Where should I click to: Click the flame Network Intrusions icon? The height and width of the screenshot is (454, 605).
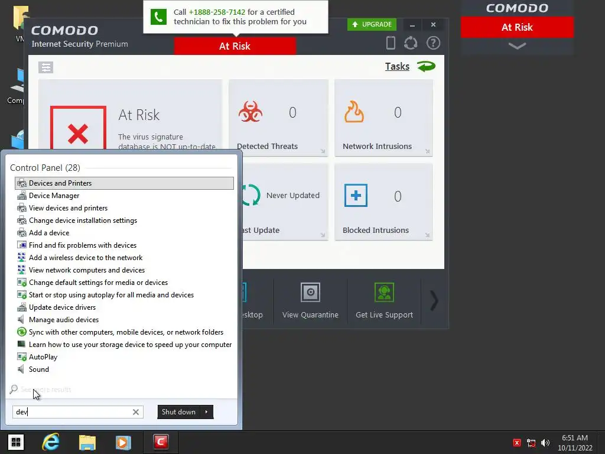point(354,112)
